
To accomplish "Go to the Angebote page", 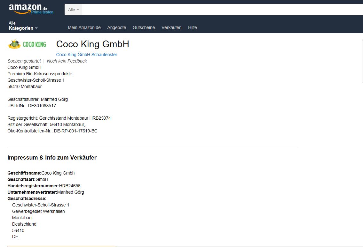I will (x=116, y=27).
